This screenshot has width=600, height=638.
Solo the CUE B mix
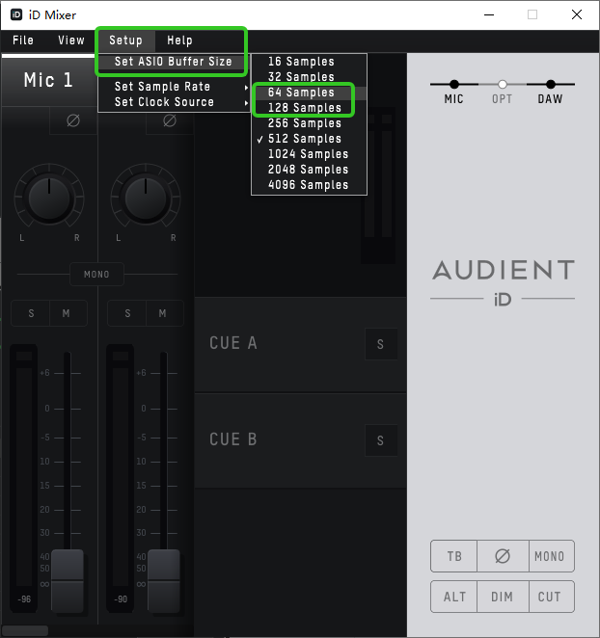click(381, 440)
